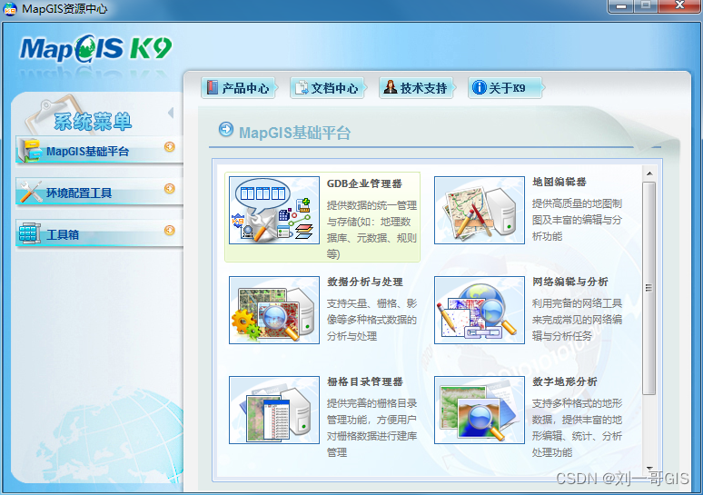This screenshot has width=703, height=495.
Task: Collapse the 系统菜单 panel with the triangle arrow
Action: pos(171,113)
